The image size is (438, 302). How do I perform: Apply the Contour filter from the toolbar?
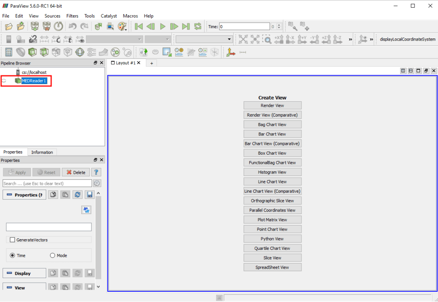(21, 52)
